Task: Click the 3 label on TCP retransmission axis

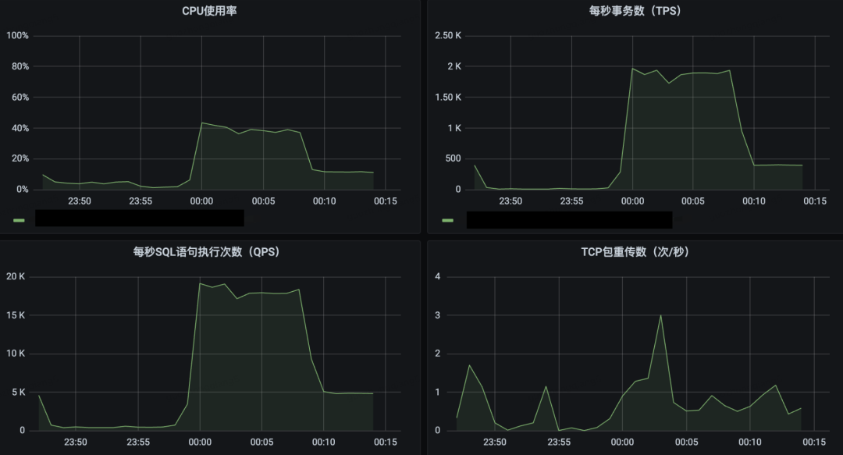Action: tap(438, 315)
